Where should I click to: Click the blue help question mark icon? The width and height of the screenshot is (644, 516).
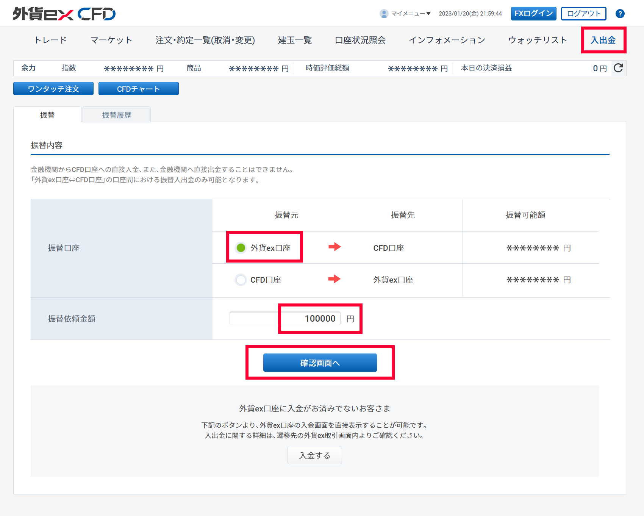pyautogui.click(x=620, y=14)
